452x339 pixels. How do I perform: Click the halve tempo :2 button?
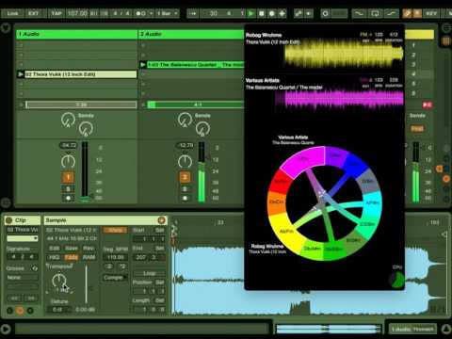pos(108,266)
